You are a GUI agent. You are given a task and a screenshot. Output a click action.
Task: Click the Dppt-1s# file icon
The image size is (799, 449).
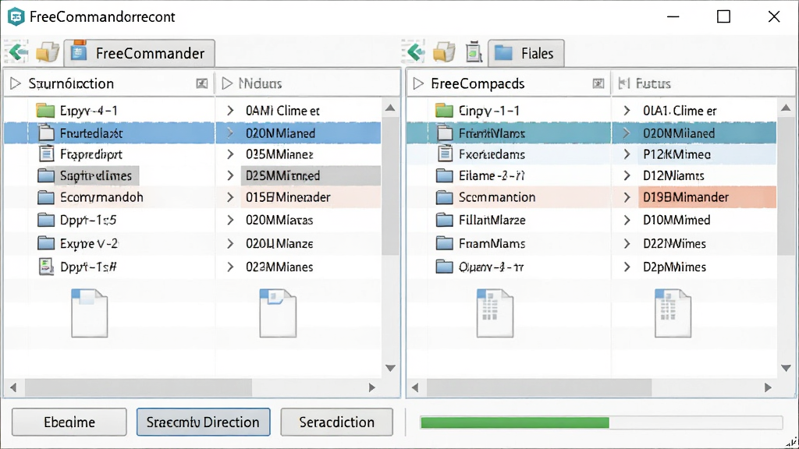(46, 267)
